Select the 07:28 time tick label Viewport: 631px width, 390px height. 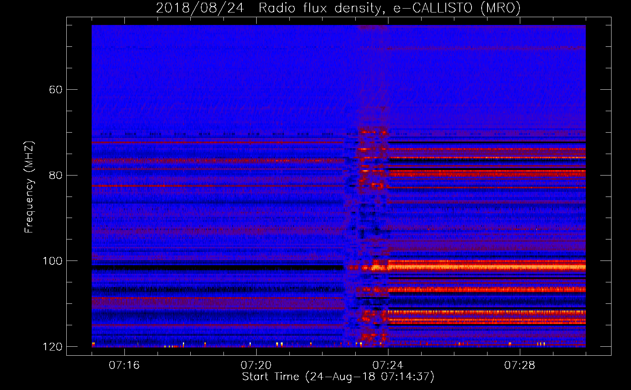coord(520,365)
